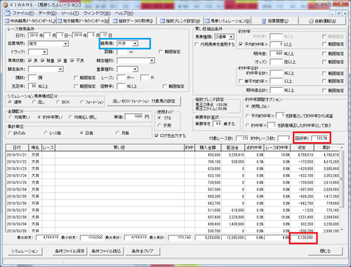Click the 流し・BOX・フォーメーション 対象馬の設定 button

(144, 101)
